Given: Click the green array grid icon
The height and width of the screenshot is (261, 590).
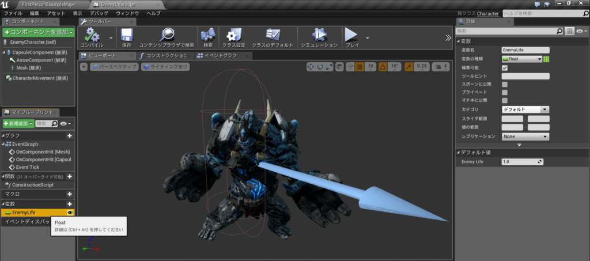Looking at the screenshot, I should tap(546, 59).
